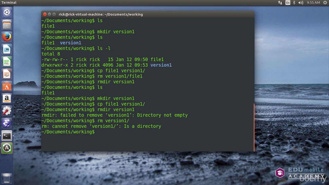This screenshot has height=185, width=329.
Task: Open the Ubuntu Dash search launcher
Action: click(x=7, y=12)
